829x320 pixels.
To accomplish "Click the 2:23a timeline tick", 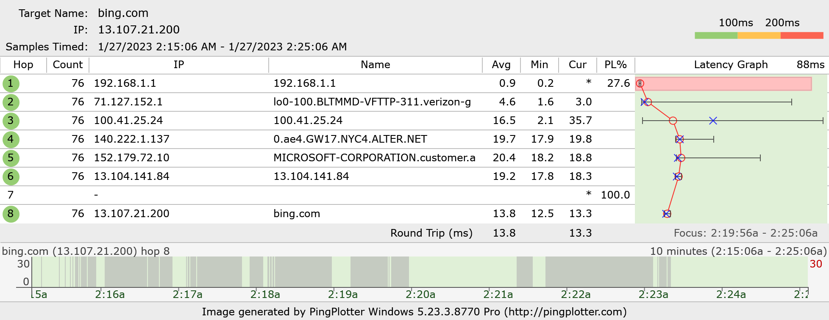I will 654,294.
